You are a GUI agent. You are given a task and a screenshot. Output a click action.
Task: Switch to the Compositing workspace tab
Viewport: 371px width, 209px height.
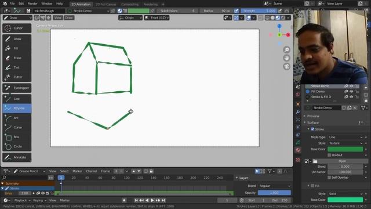(x=130, y=4)
